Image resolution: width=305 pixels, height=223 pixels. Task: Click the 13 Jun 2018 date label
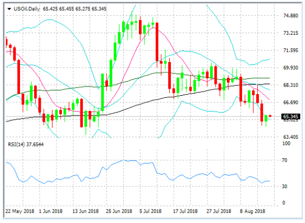(x=85, y=211)
